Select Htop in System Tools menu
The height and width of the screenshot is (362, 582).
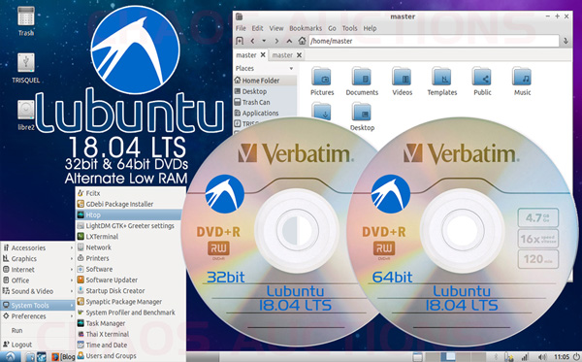[x=128, y=215]
